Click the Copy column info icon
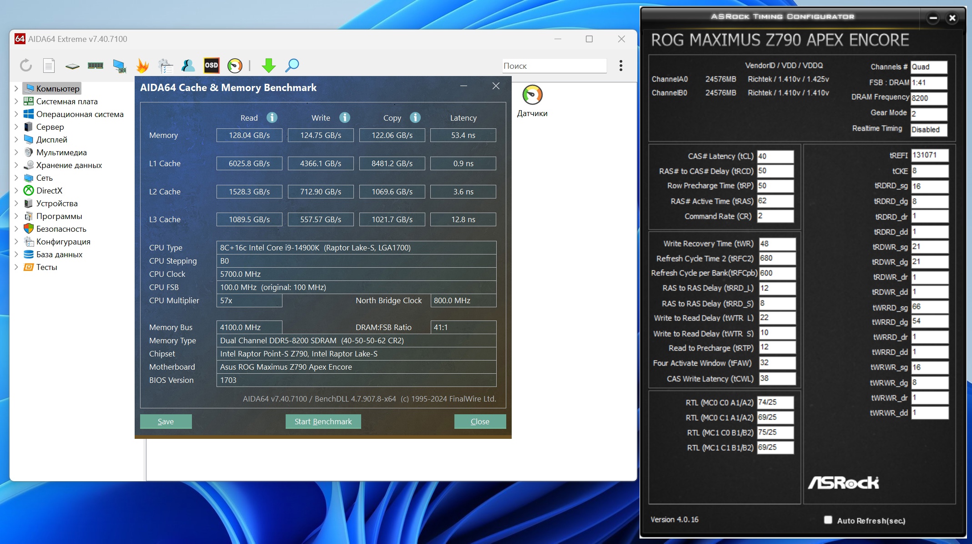 415,117
